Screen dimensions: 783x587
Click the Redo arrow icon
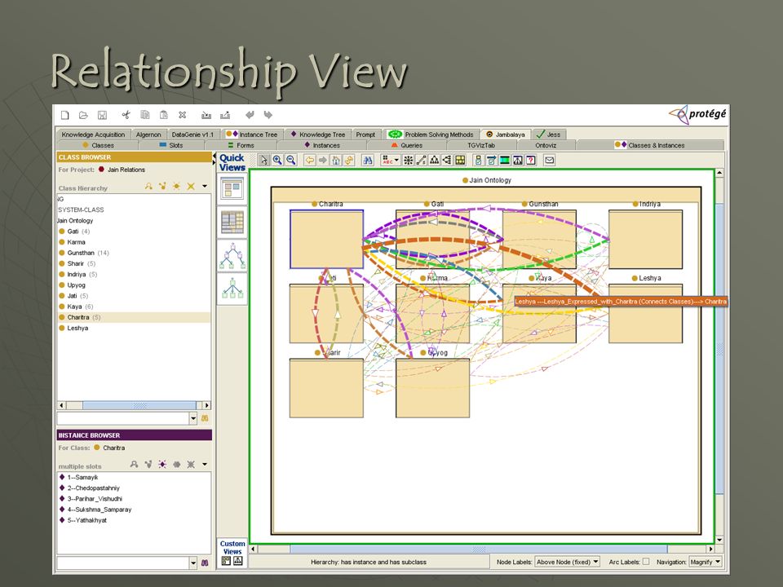coord(268,115)
